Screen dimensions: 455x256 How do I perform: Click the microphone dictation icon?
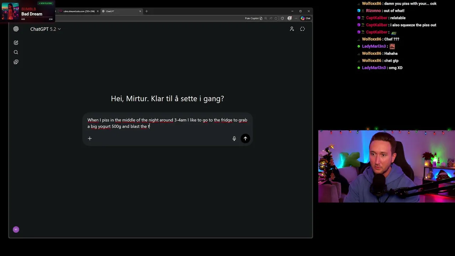pos(234,139)
